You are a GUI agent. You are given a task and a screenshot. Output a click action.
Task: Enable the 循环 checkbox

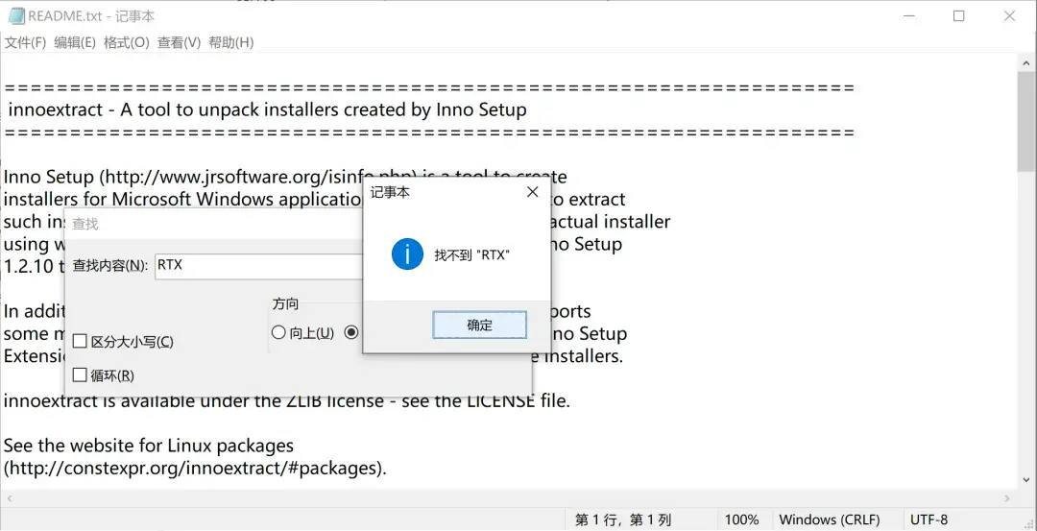tap(80, 375)
